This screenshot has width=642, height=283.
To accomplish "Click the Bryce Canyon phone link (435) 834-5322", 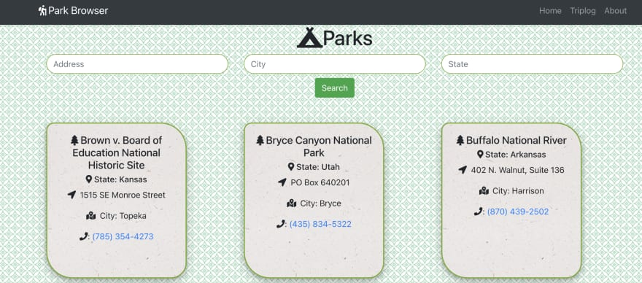I will [x=320, y=225].
